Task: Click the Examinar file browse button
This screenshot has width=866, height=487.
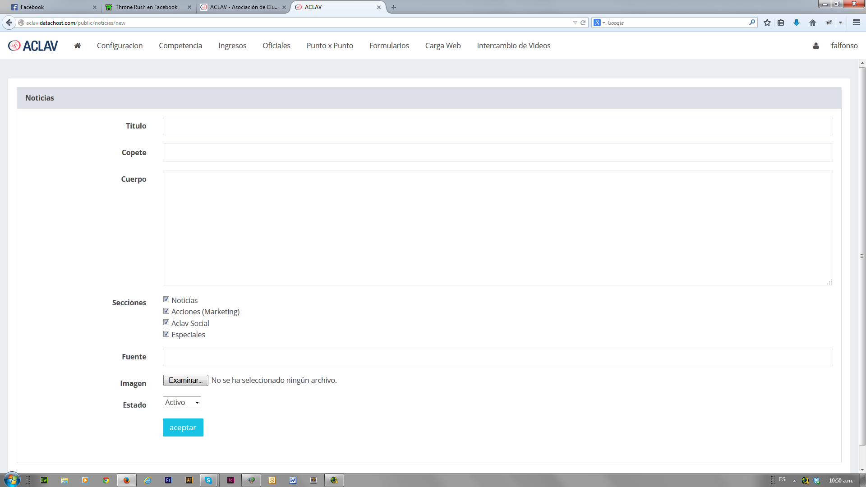Action: pyautogui.click(x=185, y=380)
